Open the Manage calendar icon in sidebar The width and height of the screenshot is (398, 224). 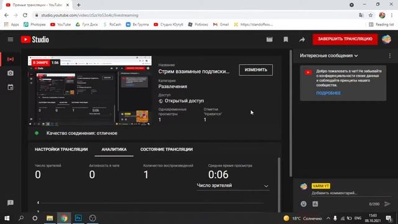(11, 87)
